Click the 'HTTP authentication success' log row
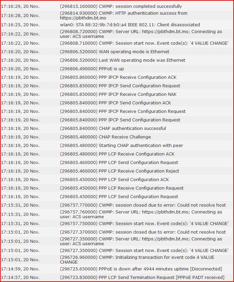Screen dimensions: 234x282 (x=117, y=15)
